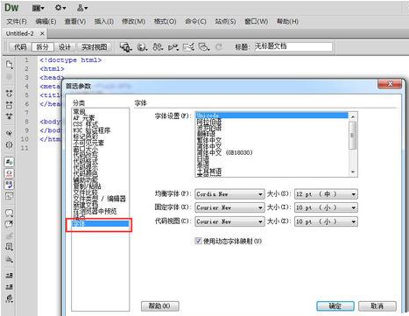Open the site management icon menu
The height and width of the screenshot is (316, 409).
82,8
